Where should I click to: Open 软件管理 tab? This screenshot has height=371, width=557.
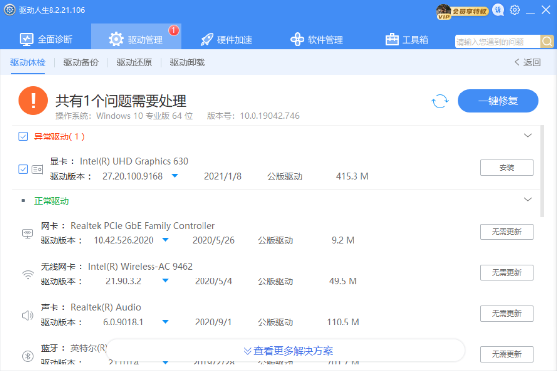coord(316,39)
